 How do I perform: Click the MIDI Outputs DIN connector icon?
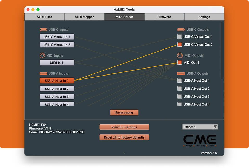180,55
